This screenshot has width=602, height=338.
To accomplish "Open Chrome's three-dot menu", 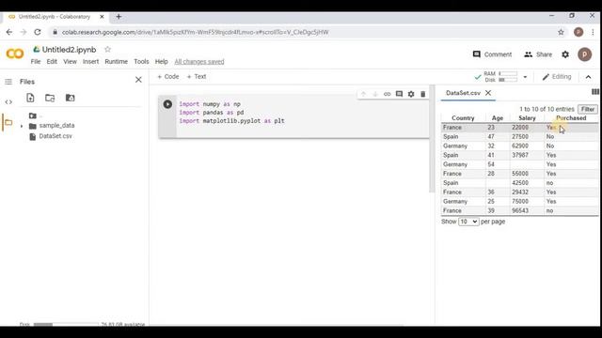I will [594, 32].
